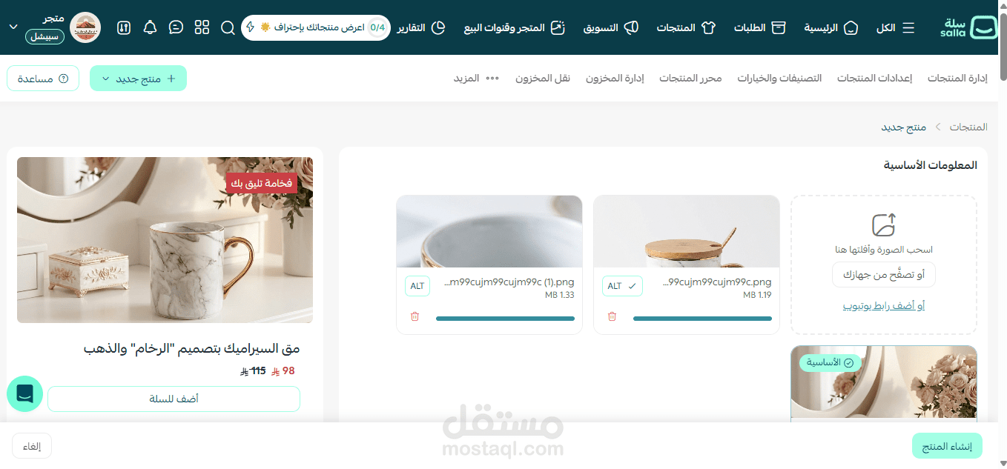The image size is (1007, 469).
Task: Delete the 1.19 MB image
Action: (612, 316)
